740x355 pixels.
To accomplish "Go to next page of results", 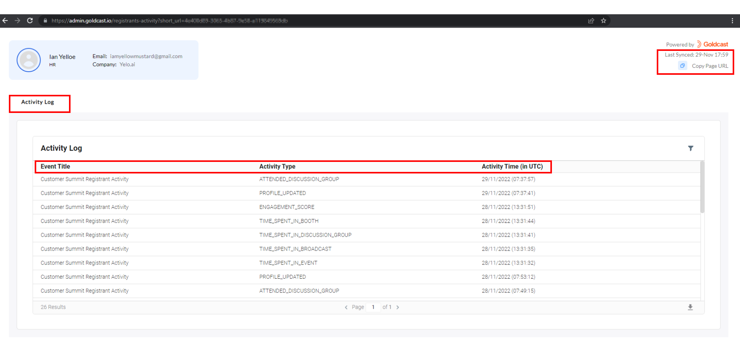I will click(x=398, y=307).
